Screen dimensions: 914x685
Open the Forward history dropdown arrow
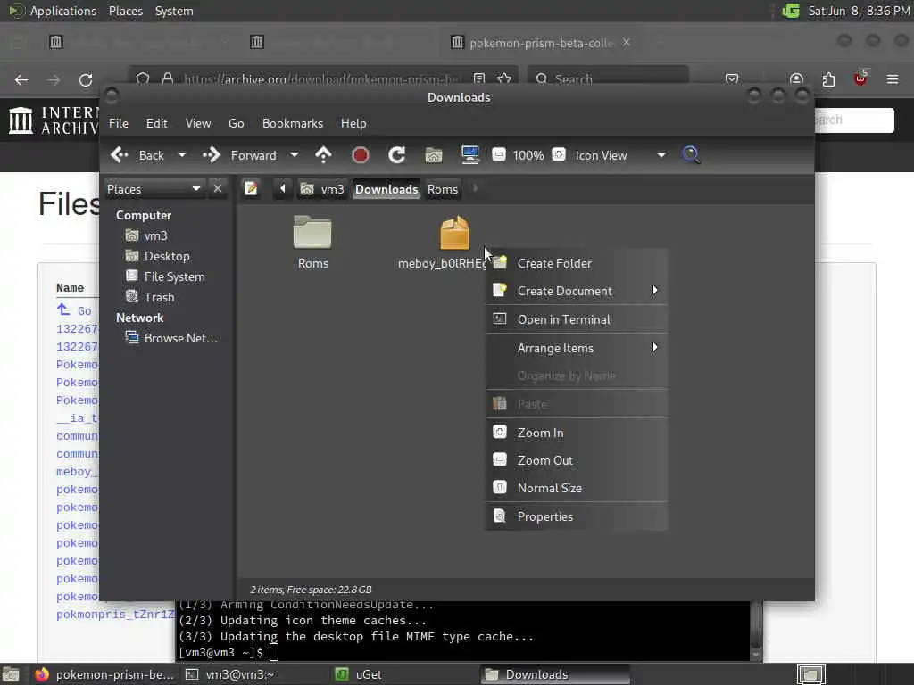click(x=295, y=155)
